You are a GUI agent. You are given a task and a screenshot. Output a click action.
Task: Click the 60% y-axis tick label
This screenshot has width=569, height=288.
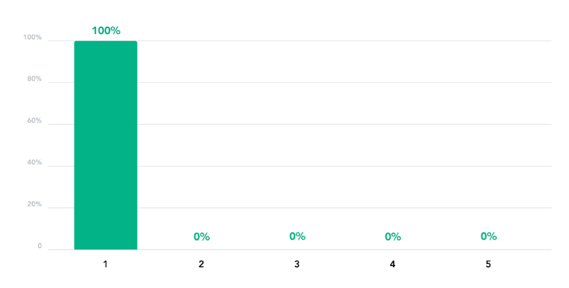click(x=33, y=121)
